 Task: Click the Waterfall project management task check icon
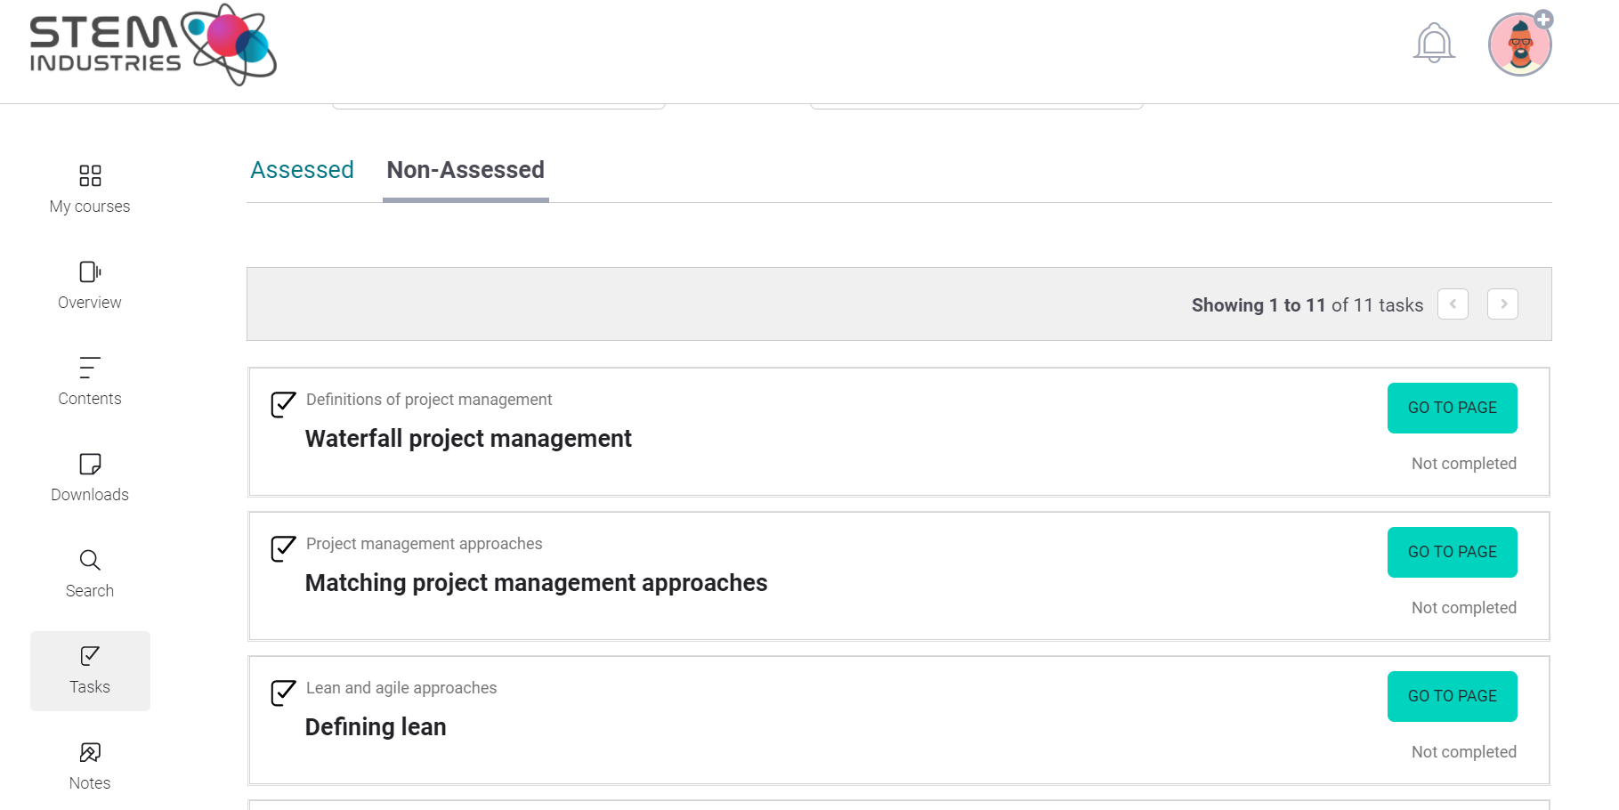tap(283, 404)
